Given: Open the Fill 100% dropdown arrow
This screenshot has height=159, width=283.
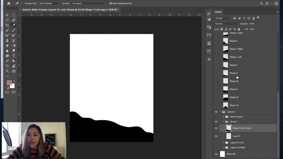Looking at the screenshot, I should [257, 29].
